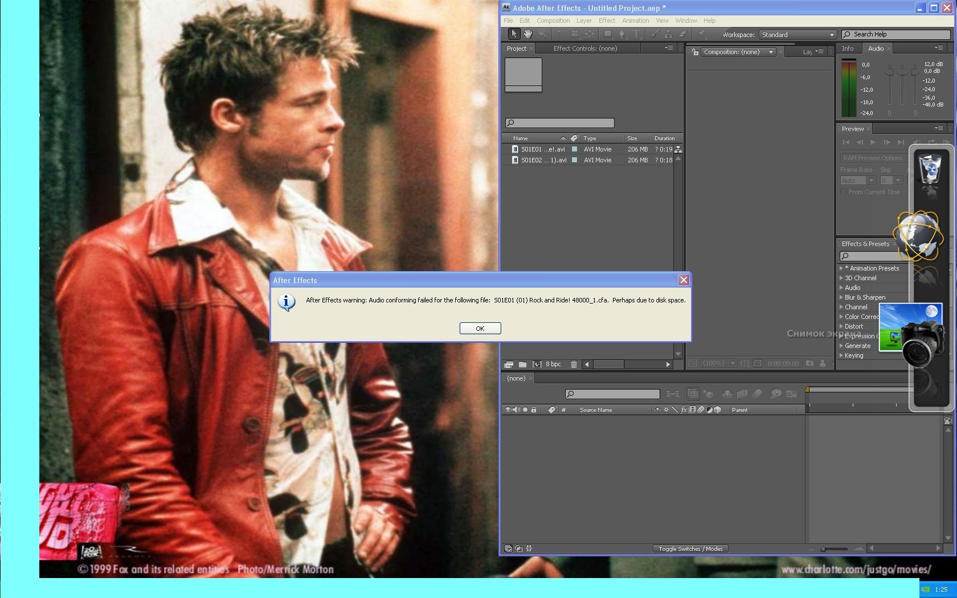Screen dimensions: 957x598
Task: Click the Rectangle shape tool
Action: [x=608, y=34]
